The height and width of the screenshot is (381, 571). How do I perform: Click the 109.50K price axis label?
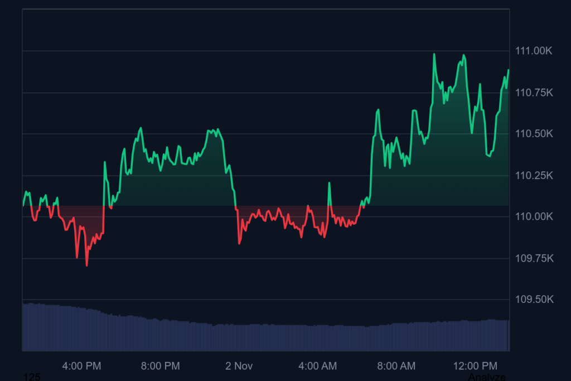point(534,298)
